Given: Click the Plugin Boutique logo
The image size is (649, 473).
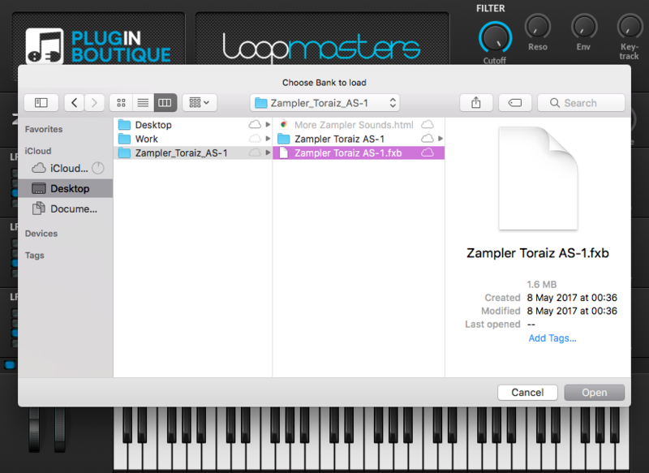Looking at the screenshot, I should (98, 46).
